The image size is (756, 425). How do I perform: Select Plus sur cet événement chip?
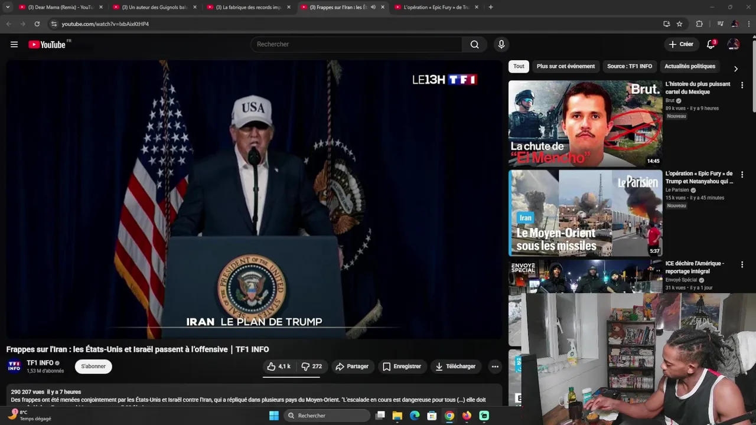(x=566, y=66)
